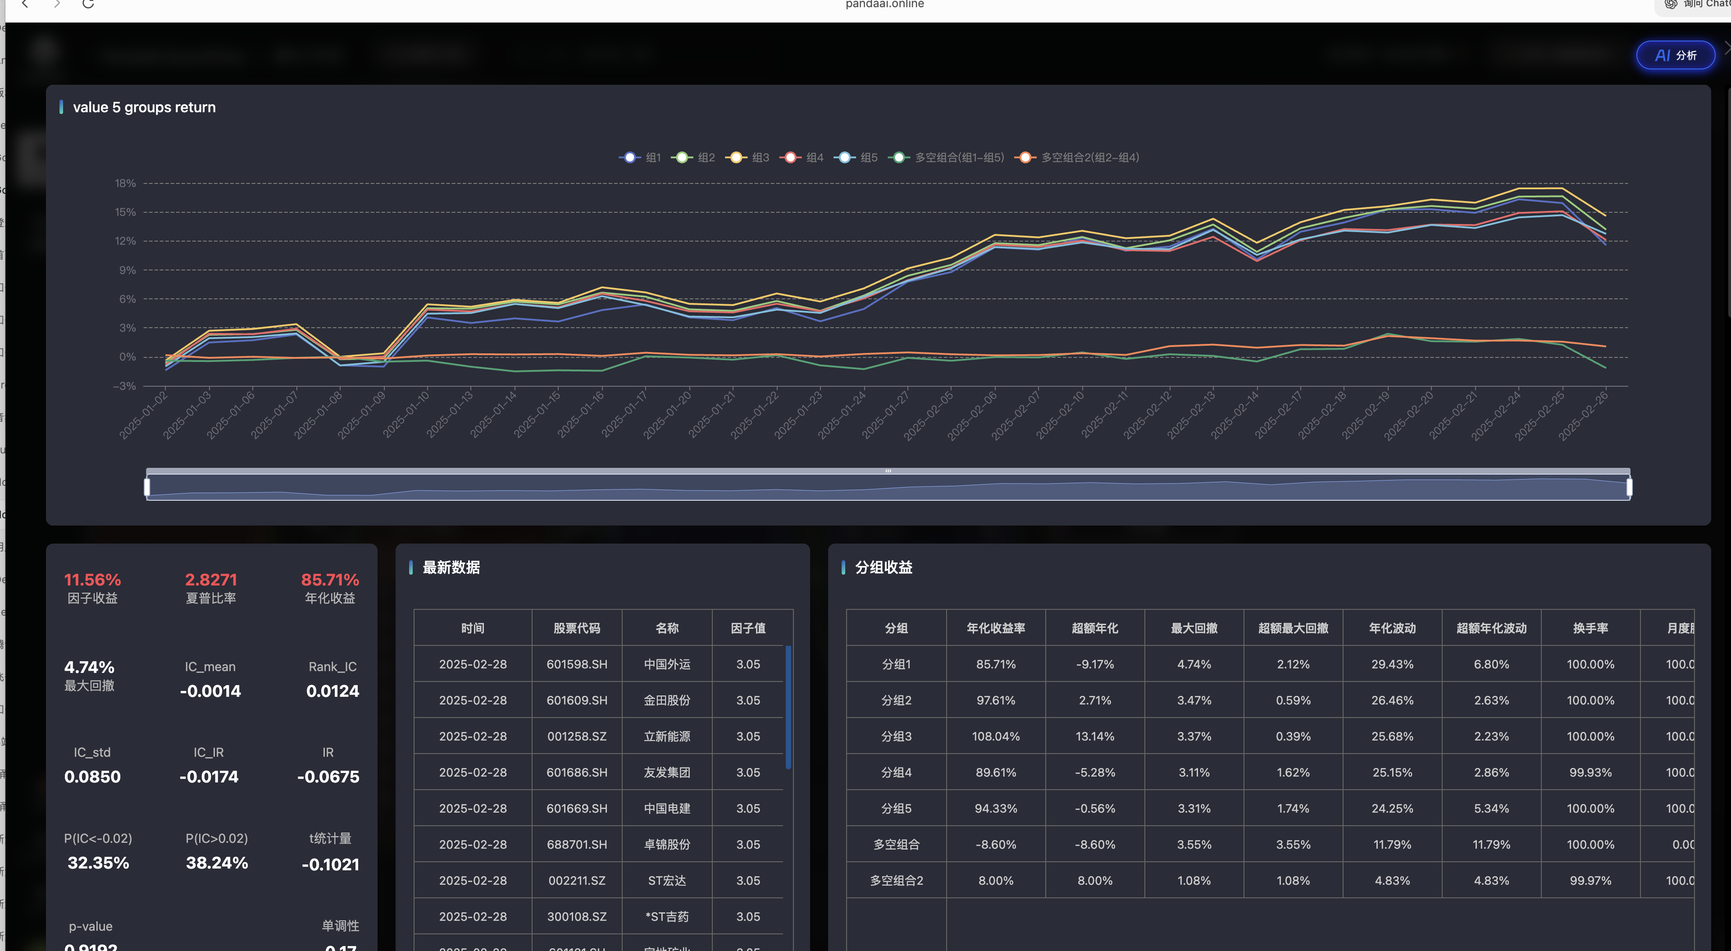
Task: Click the browser forward arrow
Action: click(x=57, y=4)
